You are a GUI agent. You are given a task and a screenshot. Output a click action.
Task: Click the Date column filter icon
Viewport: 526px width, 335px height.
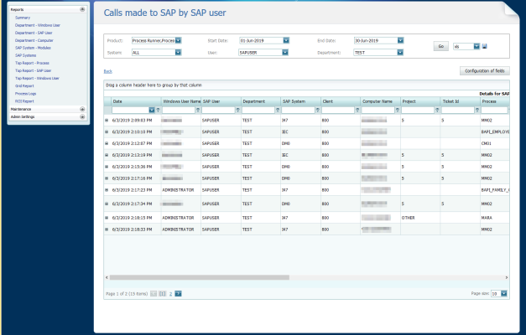click(158, 110)
